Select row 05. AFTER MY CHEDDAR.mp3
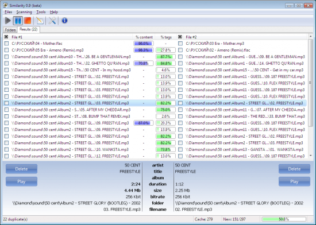This screenshot has width=316, height=225. coord(71,110)
